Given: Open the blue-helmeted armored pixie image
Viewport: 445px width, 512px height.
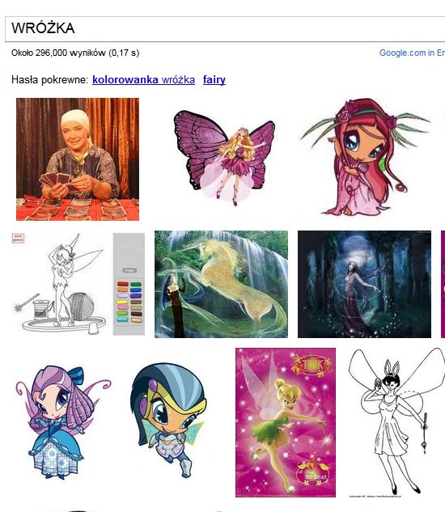Looking at the screenshot, I should (168, 421).
